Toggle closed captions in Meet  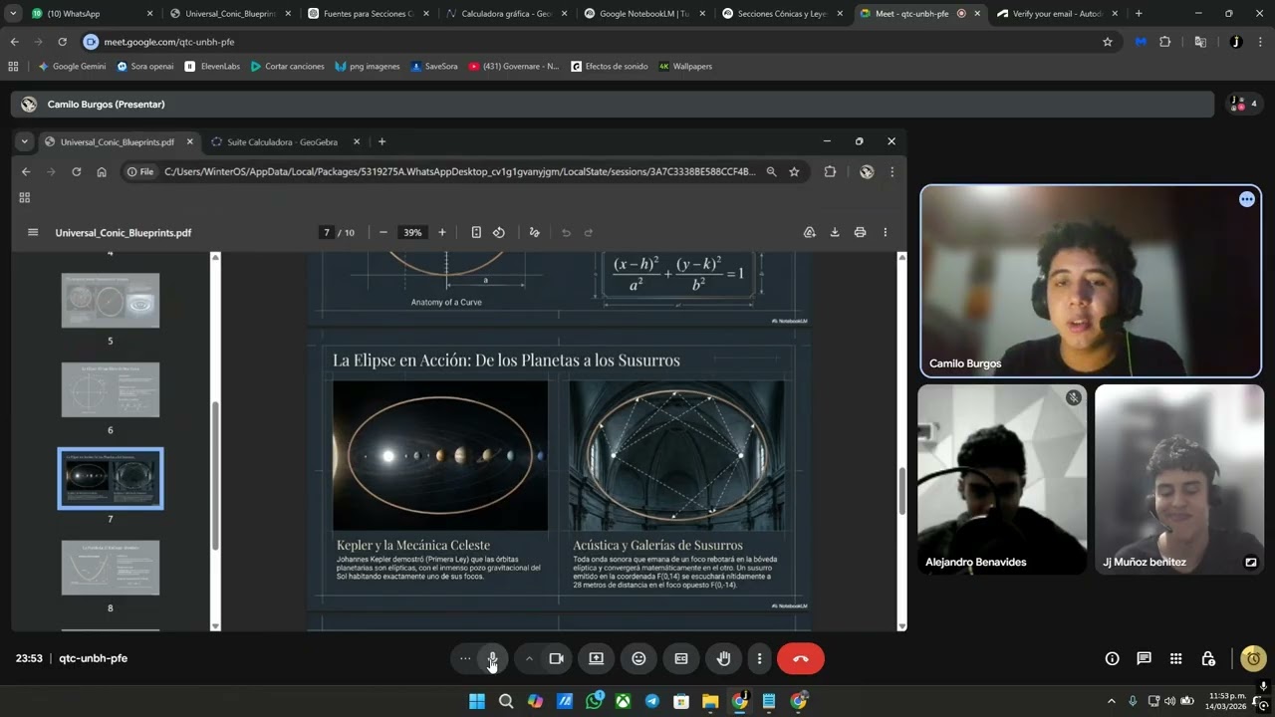point(681,658)
